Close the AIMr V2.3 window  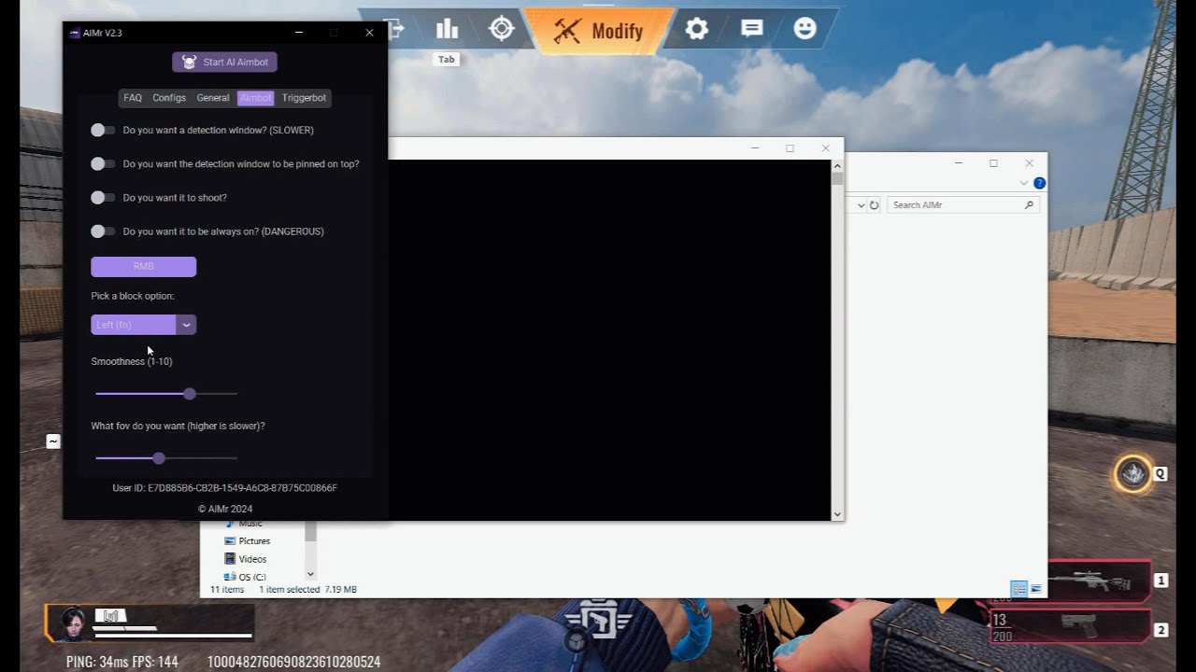(369, 33)
